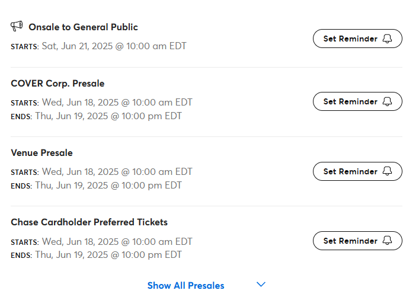This screenshot has height=300, width=419.
Task: Open the Show All Presales link
Action: [x=185, y=286]
